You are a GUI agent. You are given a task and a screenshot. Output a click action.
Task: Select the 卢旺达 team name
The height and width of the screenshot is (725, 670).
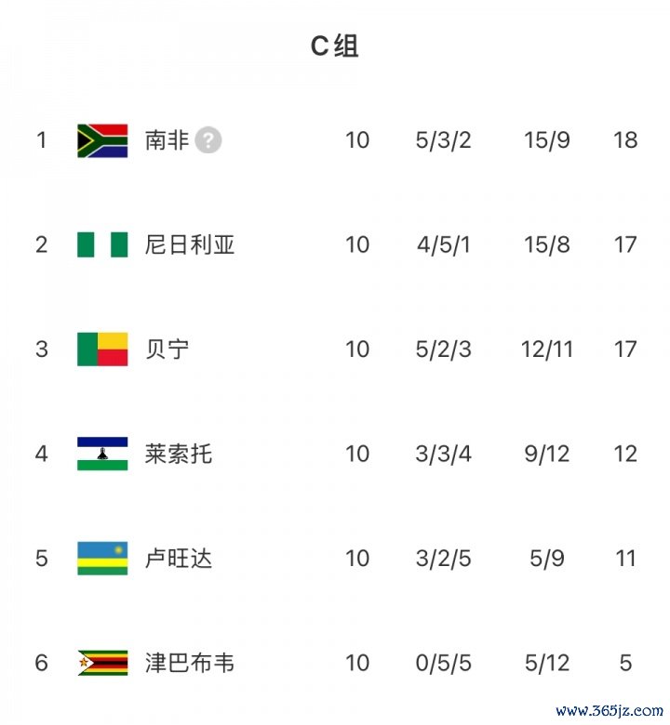[179, 559]
